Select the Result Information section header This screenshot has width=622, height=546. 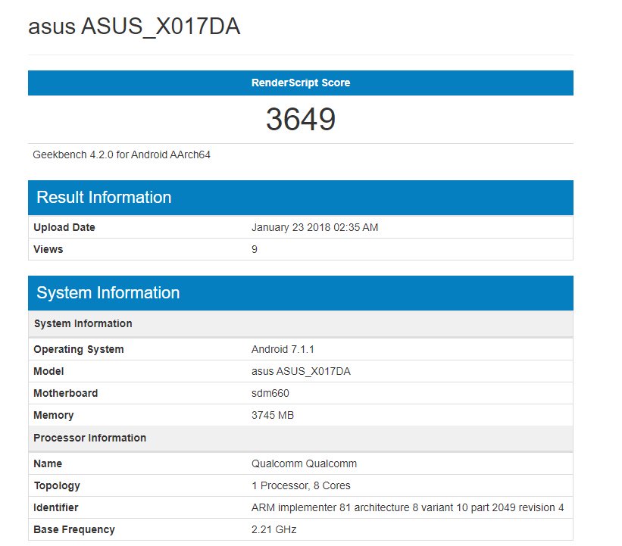point(104,198)
